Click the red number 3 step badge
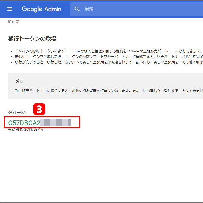The image size is (203, 203). tap(39, 110)
